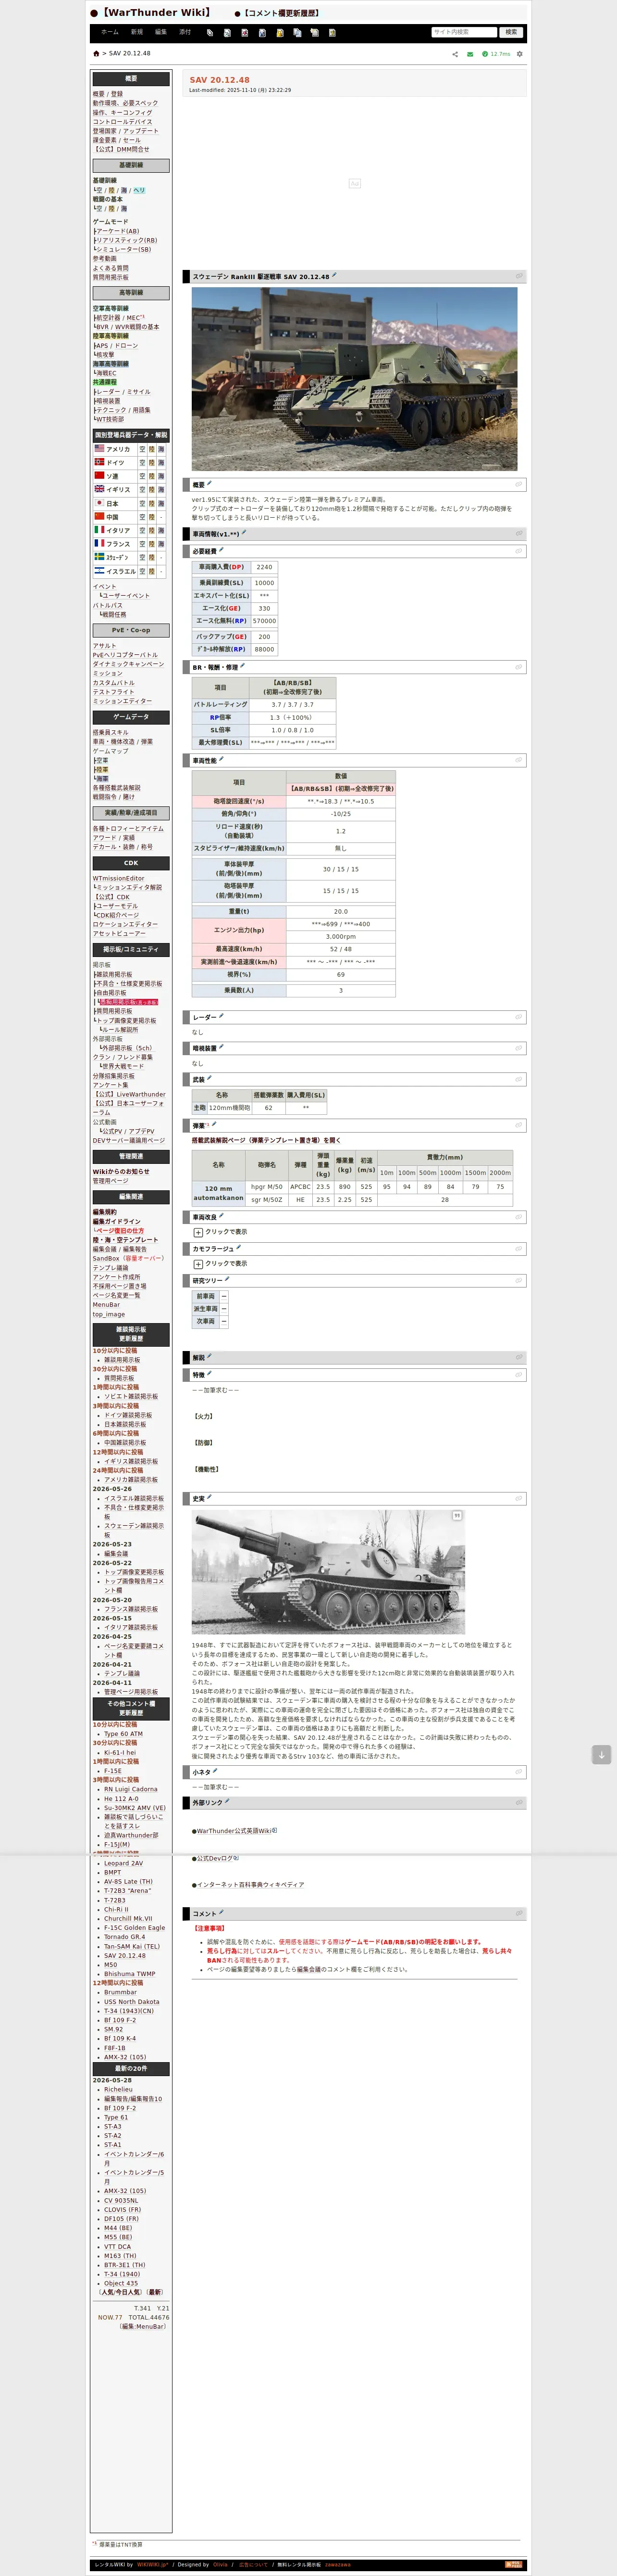Open the アーケード(AB) sidebar link
The image size is (617, 2576).
pyautogui.click(x=118, y=231)
